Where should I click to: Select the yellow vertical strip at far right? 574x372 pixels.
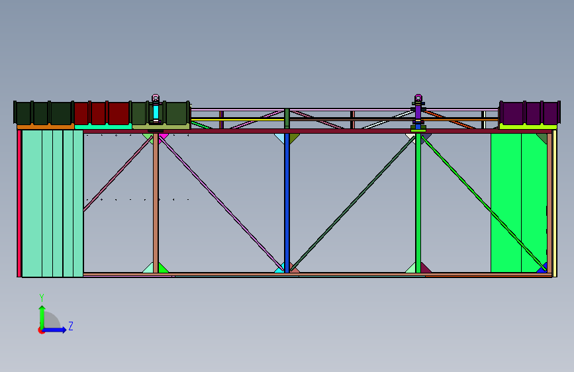[555, 204]
